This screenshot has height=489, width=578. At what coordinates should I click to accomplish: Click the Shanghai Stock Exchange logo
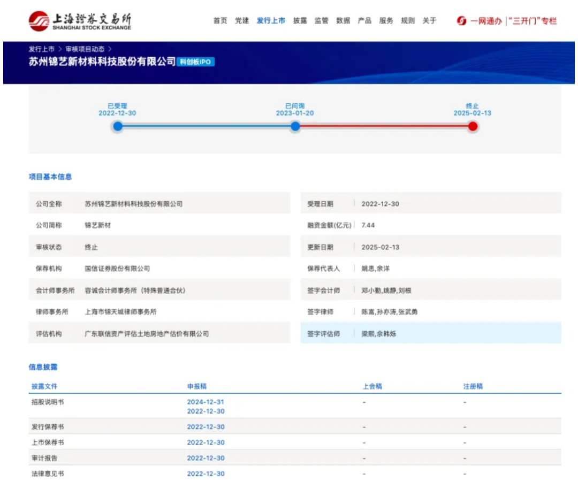click(80, 21)
